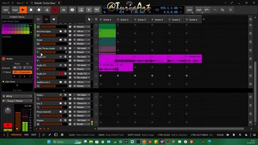
Task: Turn the pan knob in inspector
Action: [8, 111]
